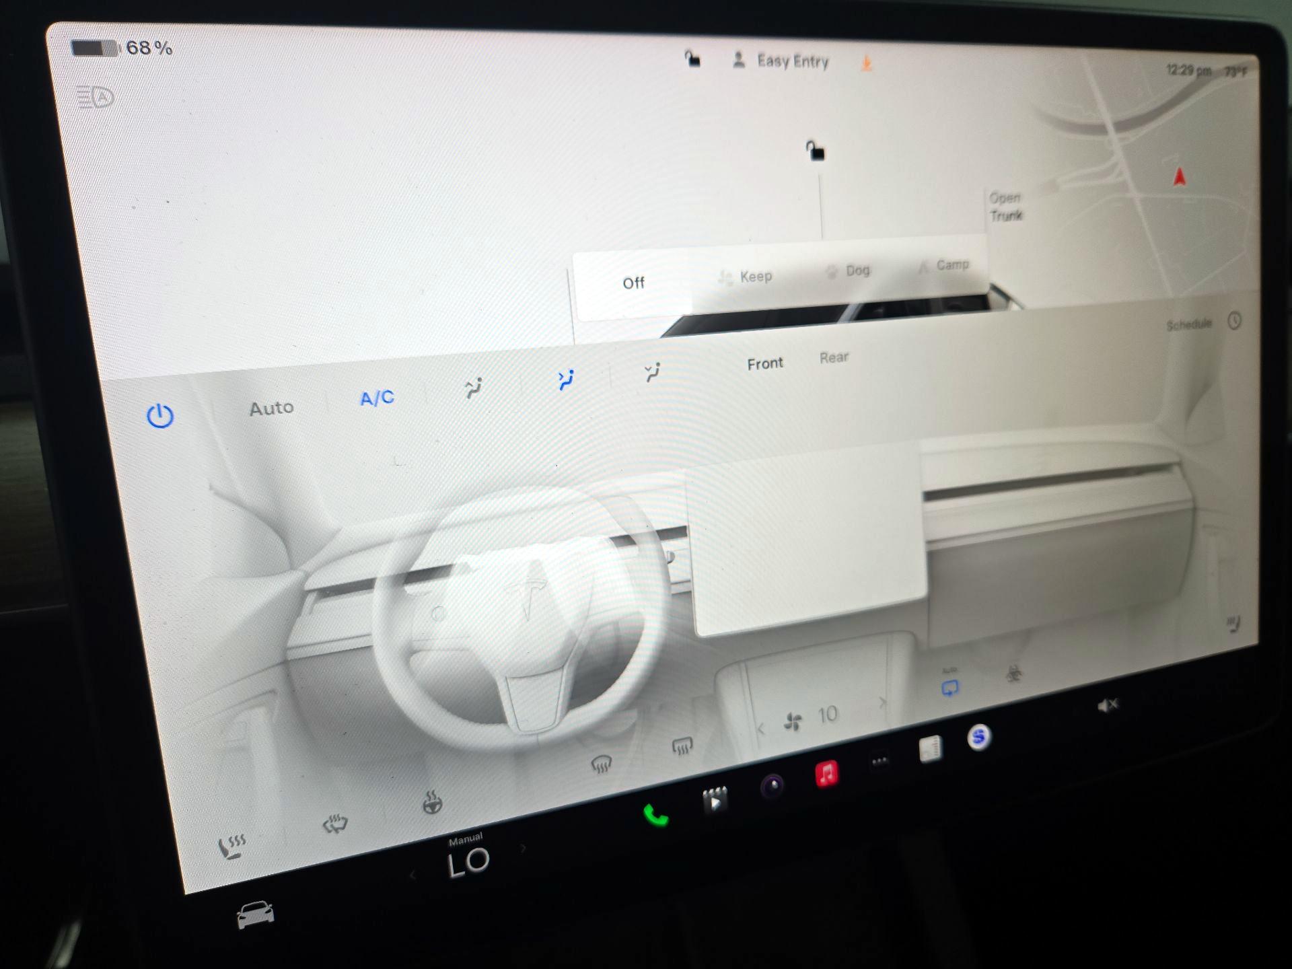This screenshot has width=1292, height=969.
Task: Open the climate Schedule clock
Action: point(1235,321)
